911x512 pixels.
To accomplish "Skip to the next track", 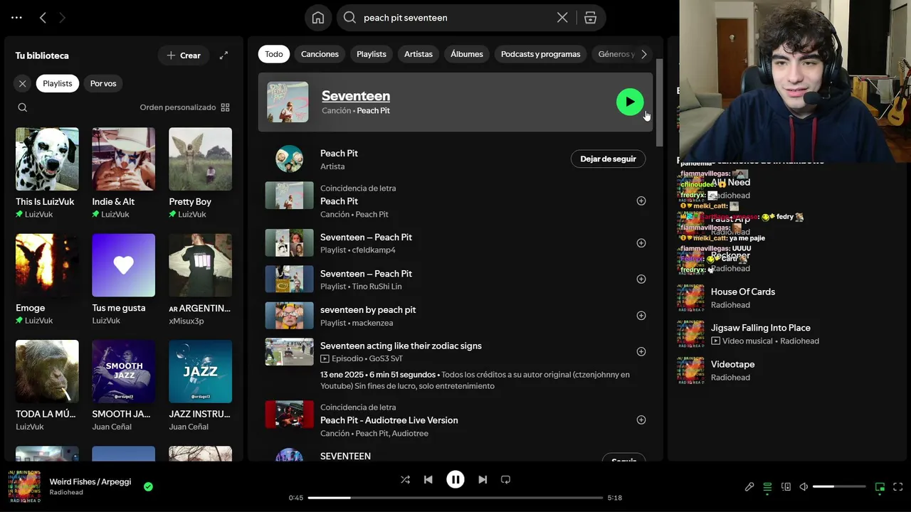I will pos(483,480).
